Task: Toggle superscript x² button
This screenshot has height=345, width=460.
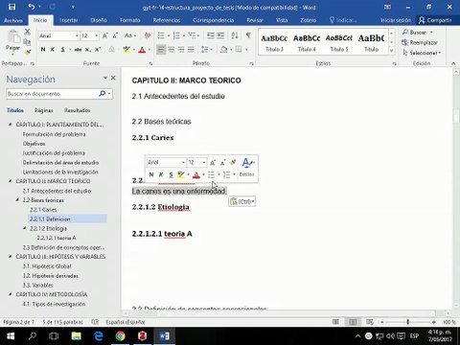Action: click(x=98, y=50)
